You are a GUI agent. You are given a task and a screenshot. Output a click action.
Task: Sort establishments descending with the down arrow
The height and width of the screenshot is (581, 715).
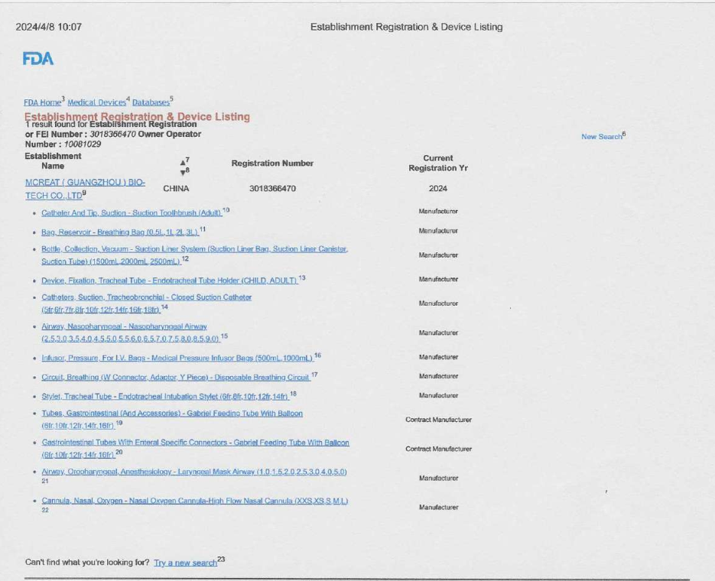pyautogui.click(x=183, y=173)
